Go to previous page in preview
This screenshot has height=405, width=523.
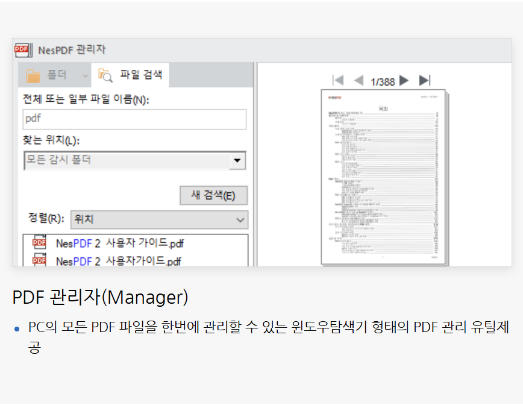point(359,80)
